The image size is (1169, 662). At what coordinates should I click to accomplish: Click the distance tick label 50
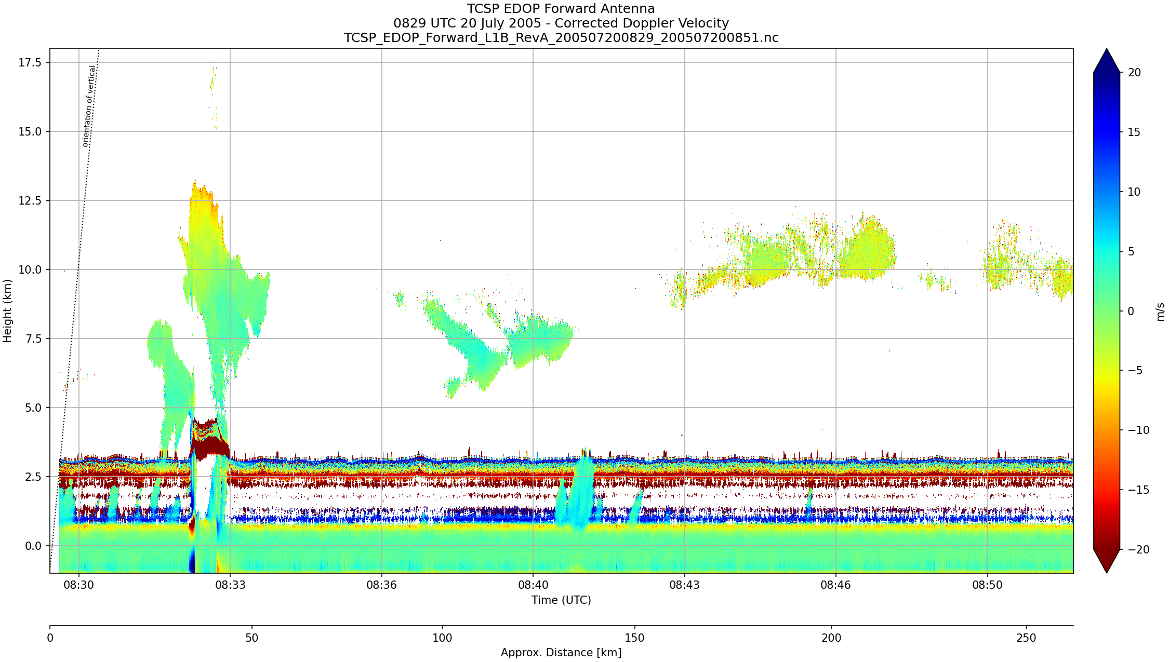[251, 638]
